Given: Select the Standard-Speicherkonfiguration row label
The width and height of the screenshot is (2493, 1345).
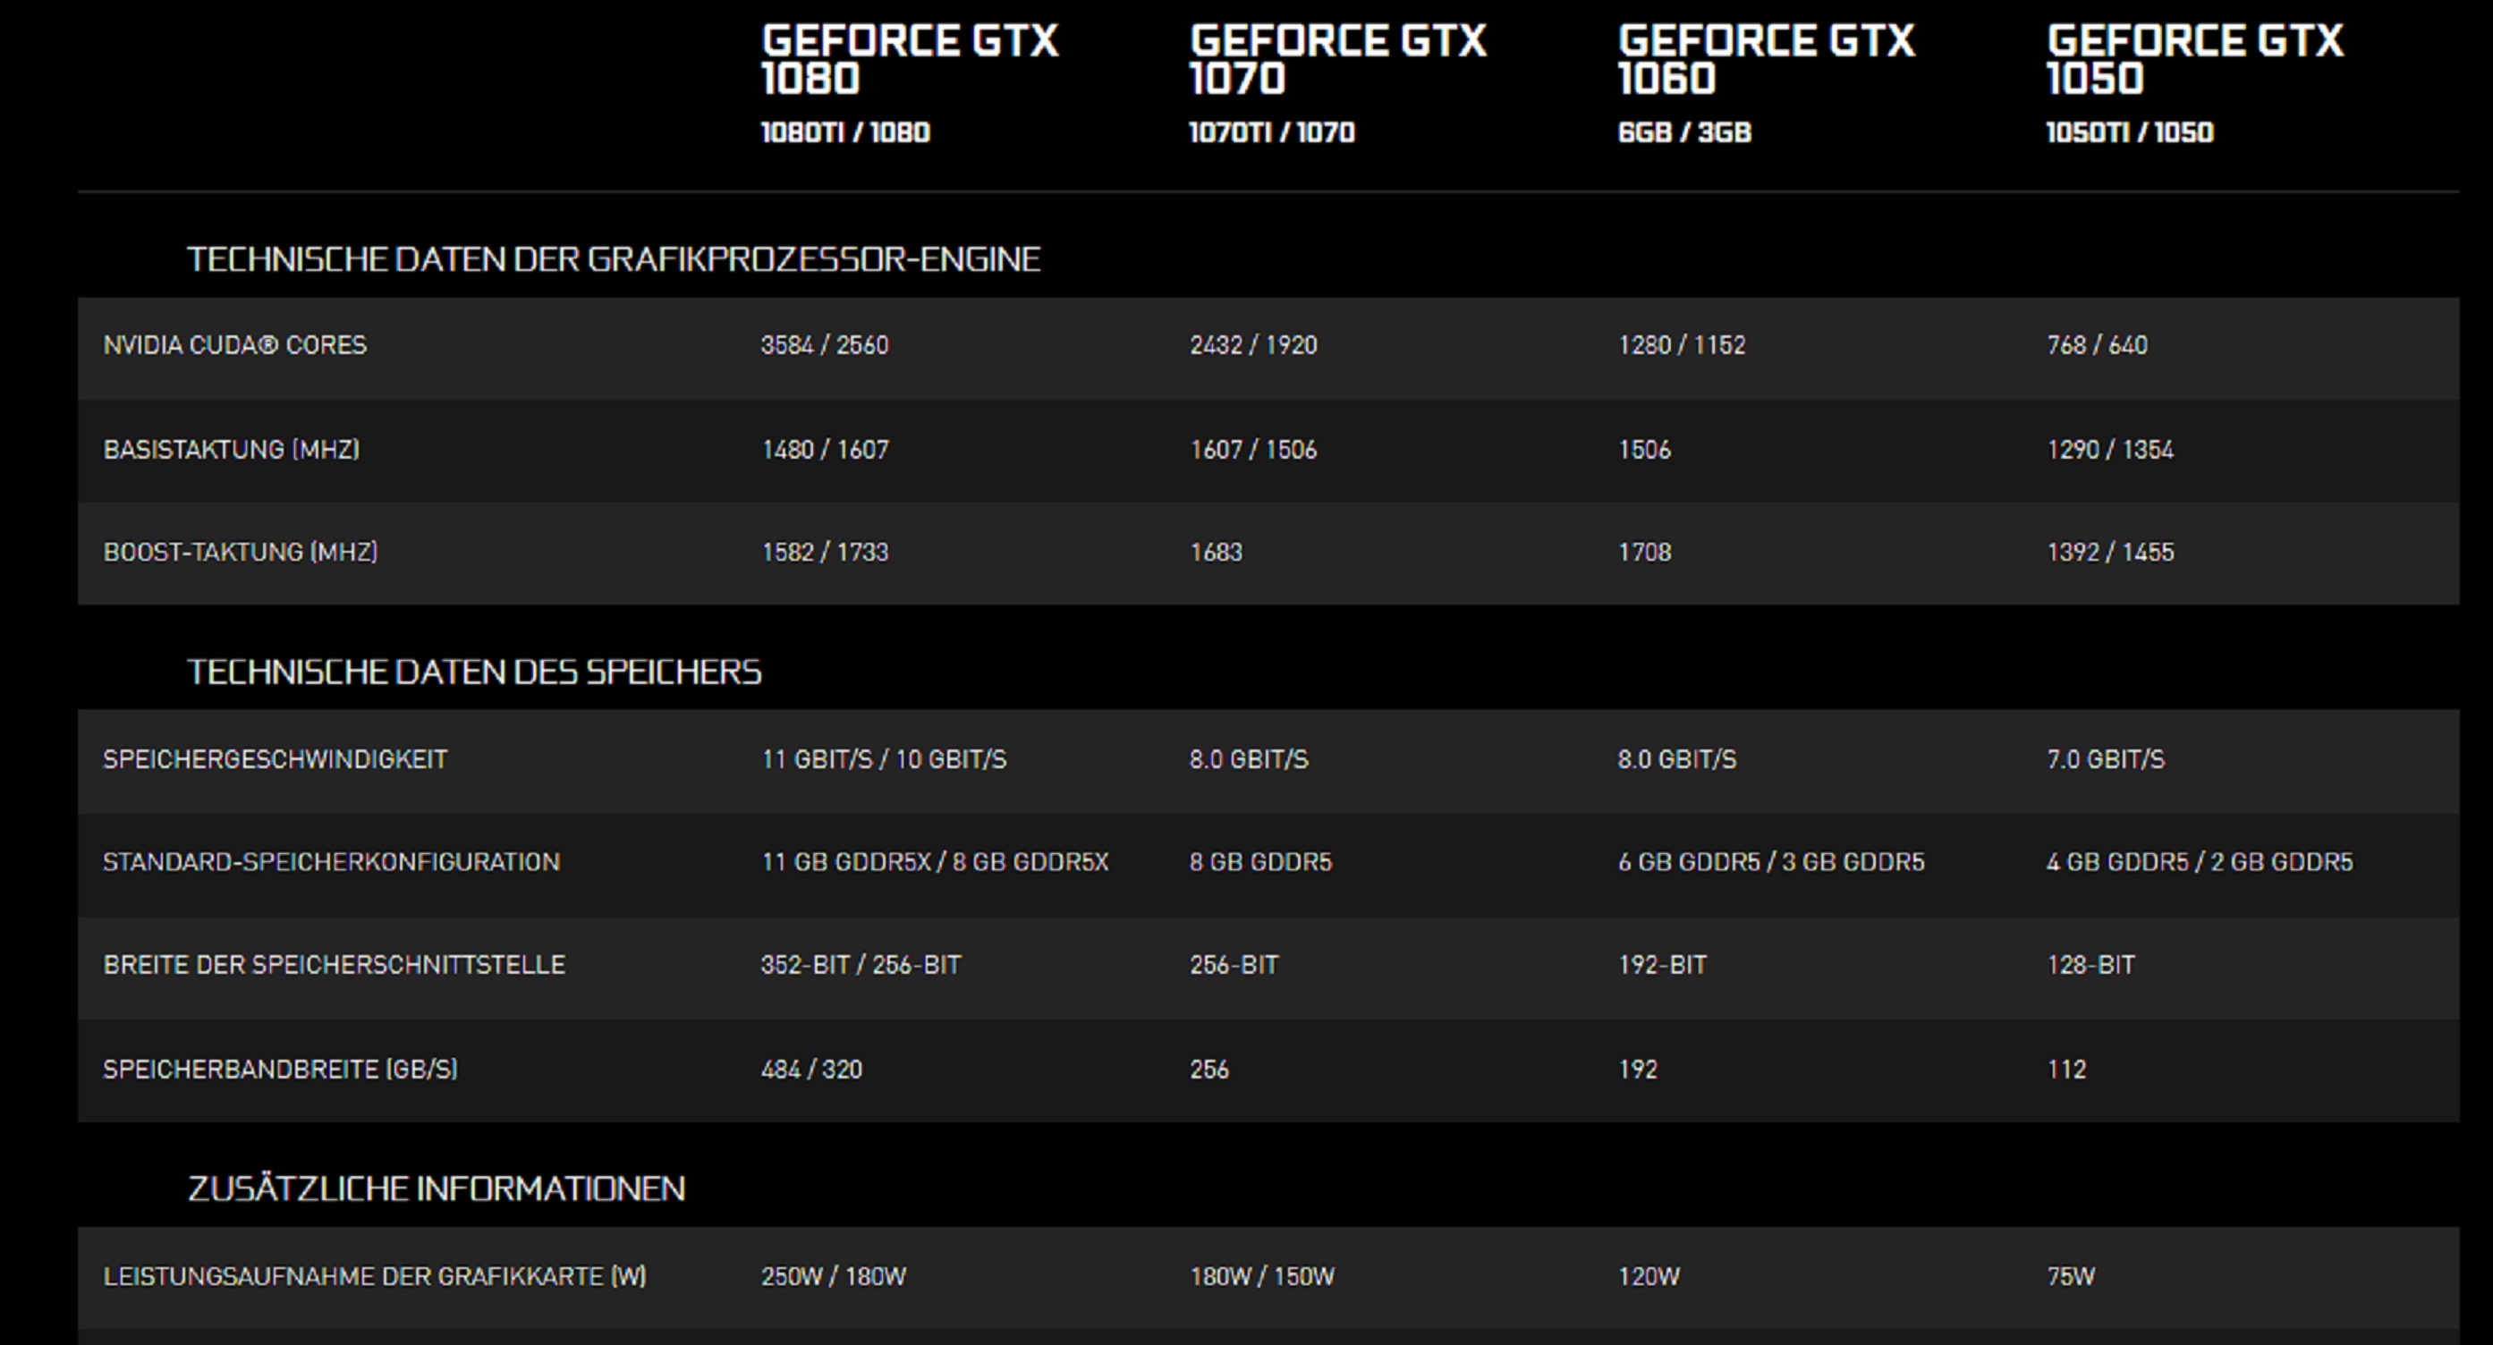Looking at the screenshot, I should [x=331, y=862].
